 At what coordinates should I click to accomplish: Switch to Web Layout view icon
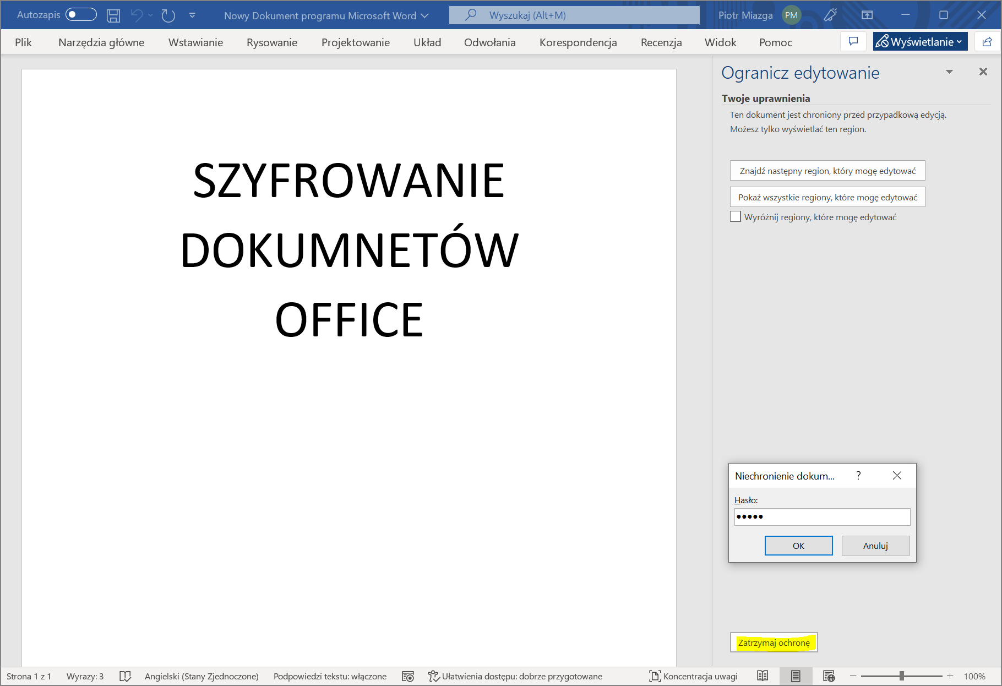click(829, 676)
